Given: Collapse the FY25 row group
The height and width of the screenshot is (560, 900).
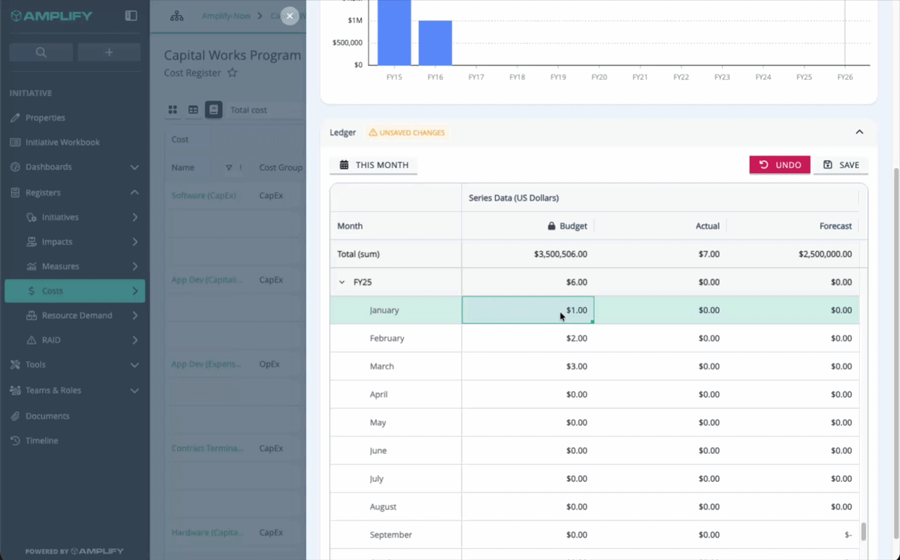Looking at the screenshot, I should 342,282.
